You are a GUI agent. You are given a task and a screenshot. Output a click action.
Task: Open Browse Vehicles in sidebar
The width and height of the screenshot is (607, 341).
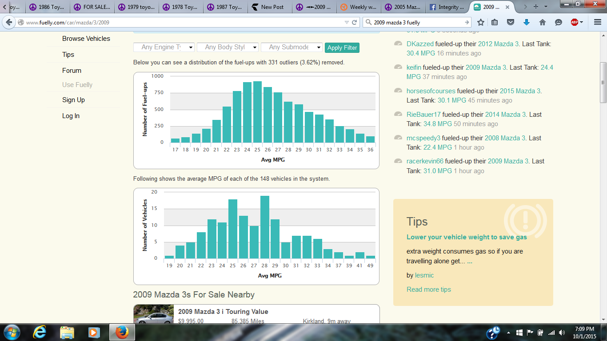point(86,39)
